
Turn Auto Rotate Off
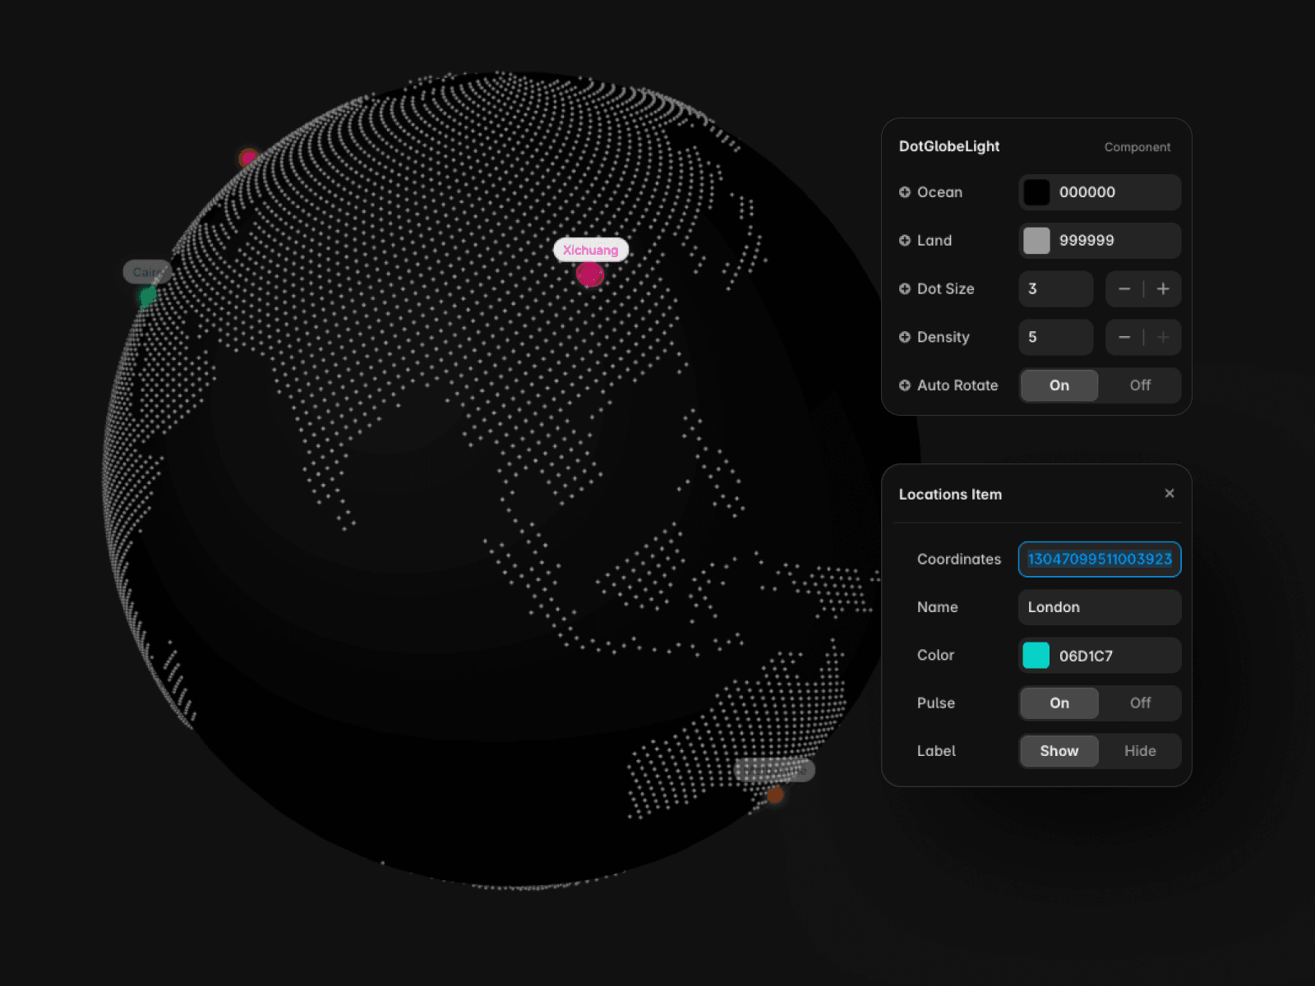click(1140, 385)
